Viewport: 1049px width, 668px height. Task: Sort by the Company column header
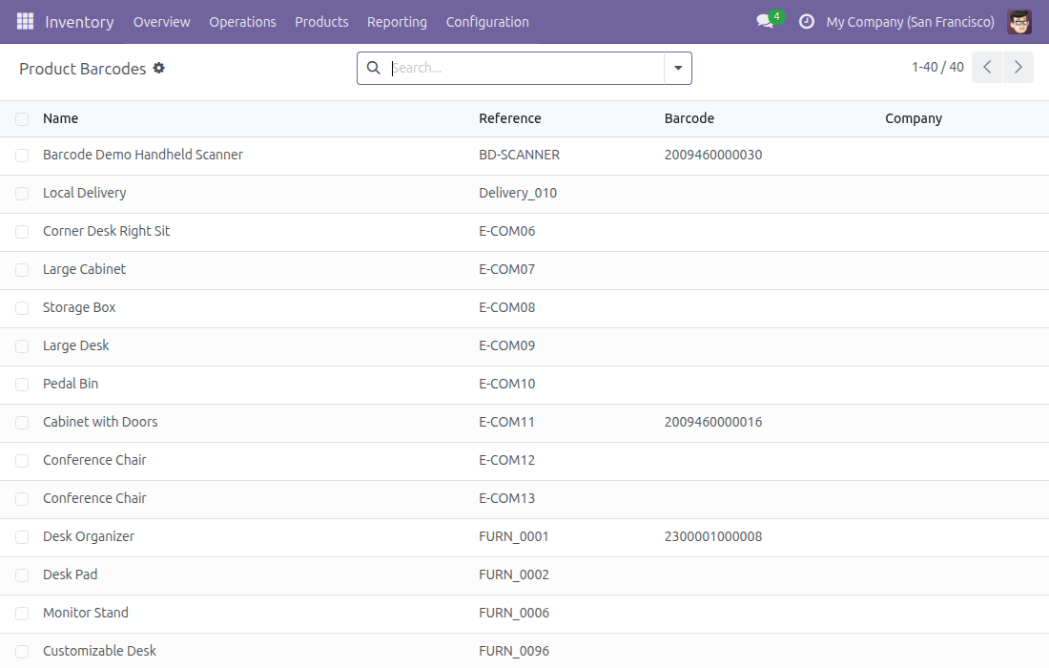914,118
